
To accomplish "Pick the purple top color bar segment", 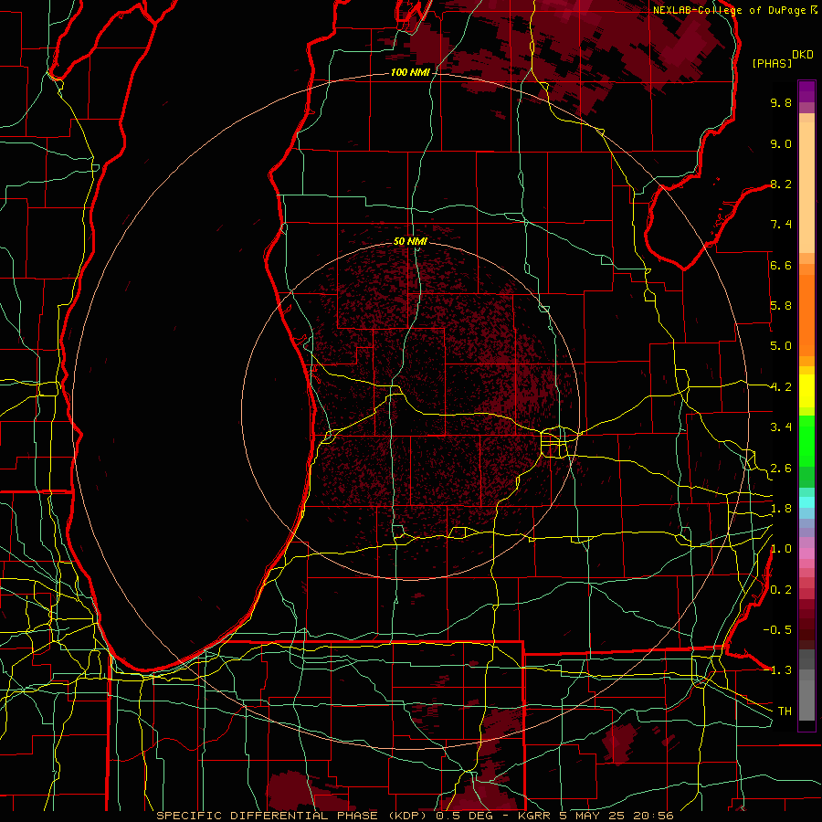I will 806,91.
